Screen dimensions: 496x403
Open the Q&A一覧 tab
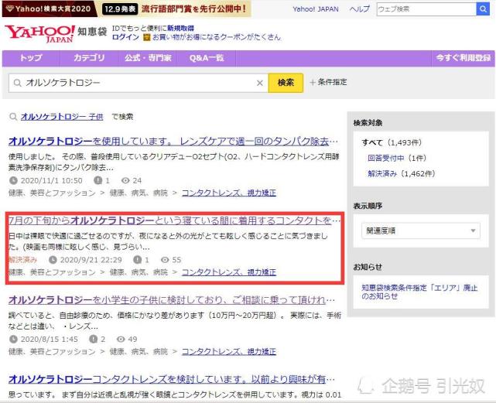207,58
